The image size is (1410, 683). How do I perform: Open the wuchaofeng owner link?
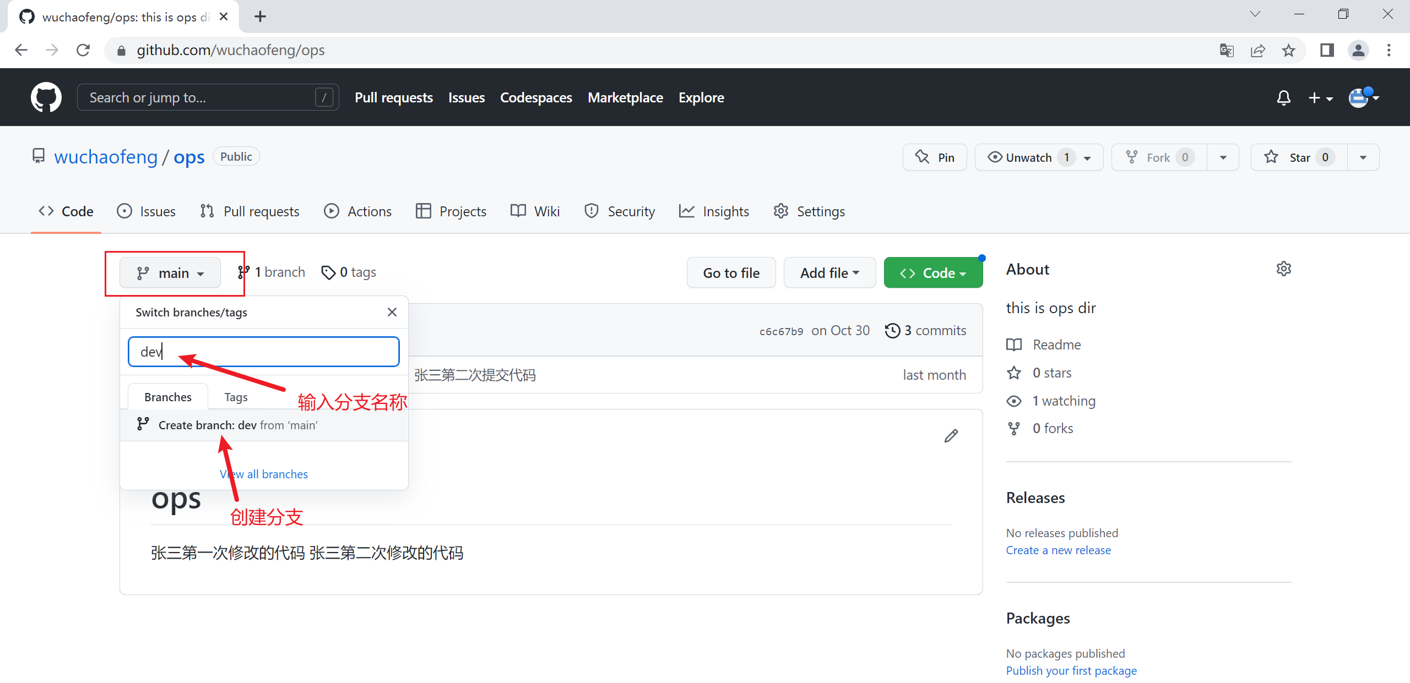(x=106, y=157)
